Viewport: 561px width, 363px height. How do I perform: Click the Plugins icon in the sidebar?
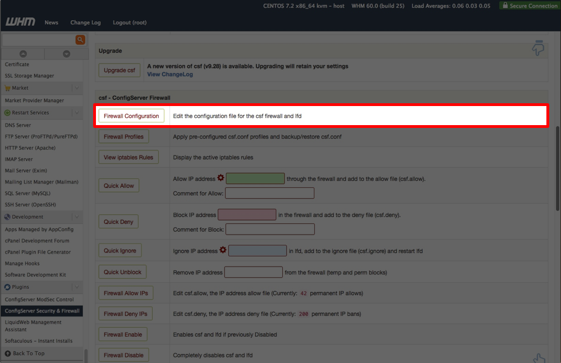(x=8, y=287)
